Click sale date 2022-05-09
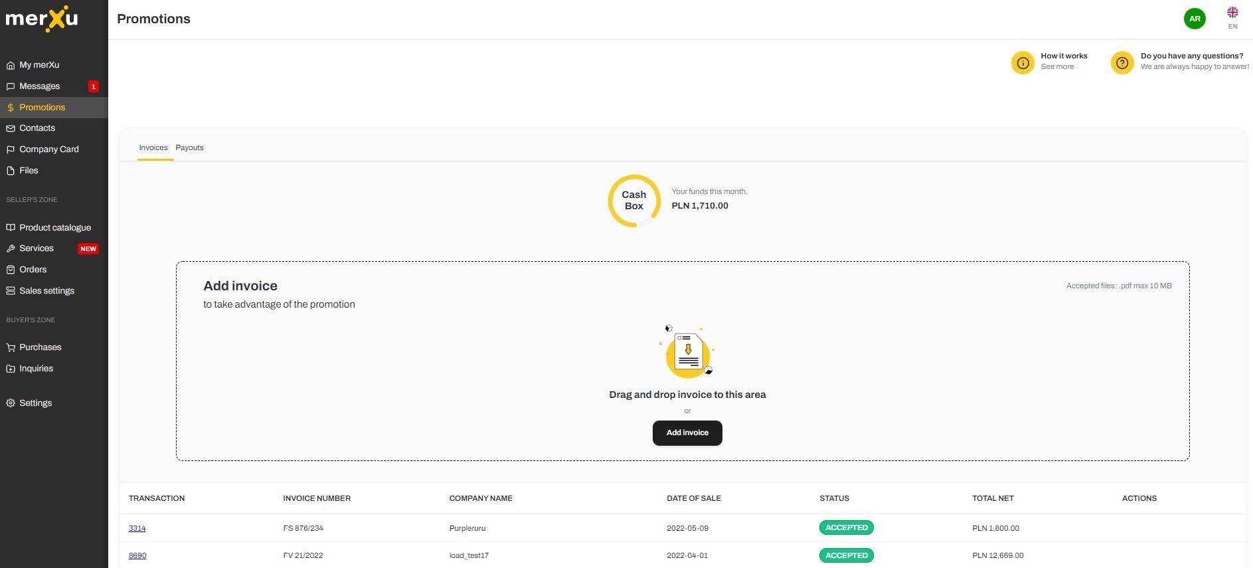The image size is (1253, 568). (x=687, y=528)
